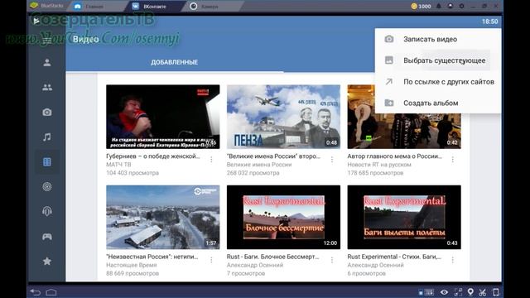
Task: Open the headphones-style icon in sidebar
Action: point(47,212)
